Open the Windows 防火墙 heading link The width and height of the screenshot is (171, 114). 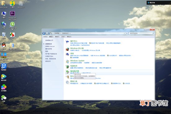click(x=77, y=48)
